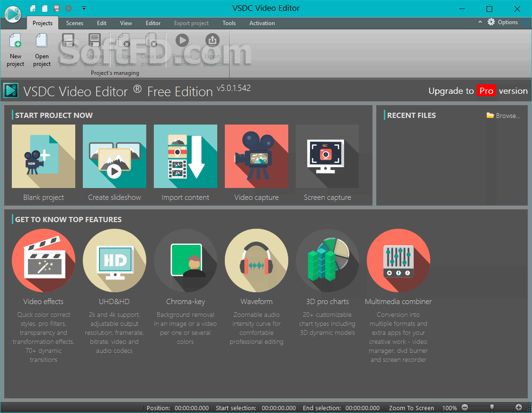
Task: Click the v5.0.1.542 version text
Action: (x=233, y=88)
